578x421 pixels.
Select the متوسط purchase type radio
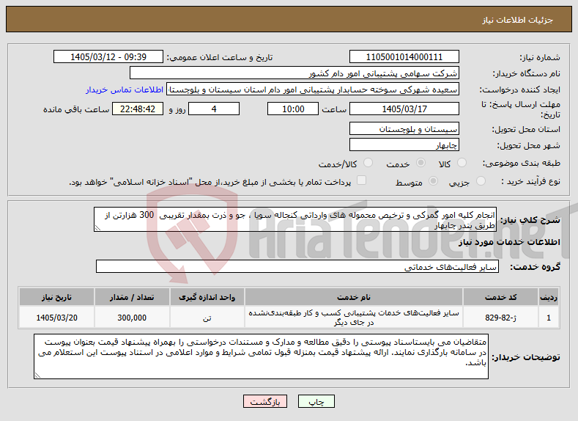click(x=434, y=181)
